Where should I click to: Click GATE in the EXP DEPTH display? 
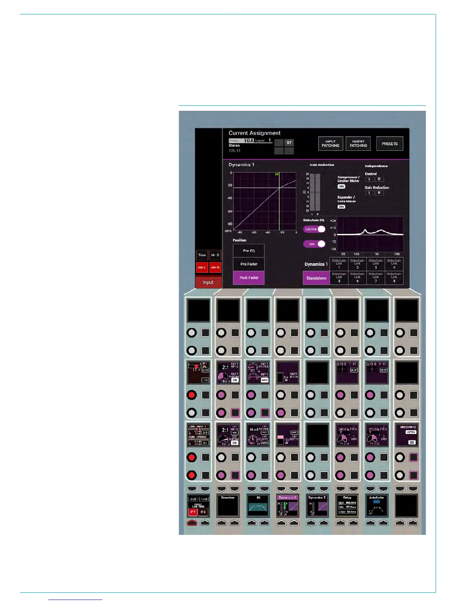[x=294, y=432]
